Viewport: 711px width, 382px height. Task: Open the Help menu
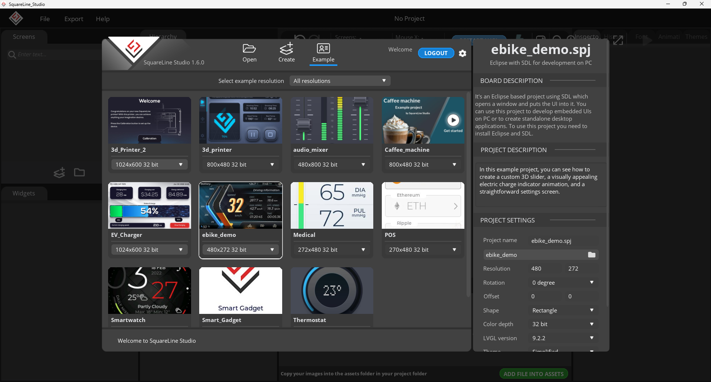(x=103, y=19)
